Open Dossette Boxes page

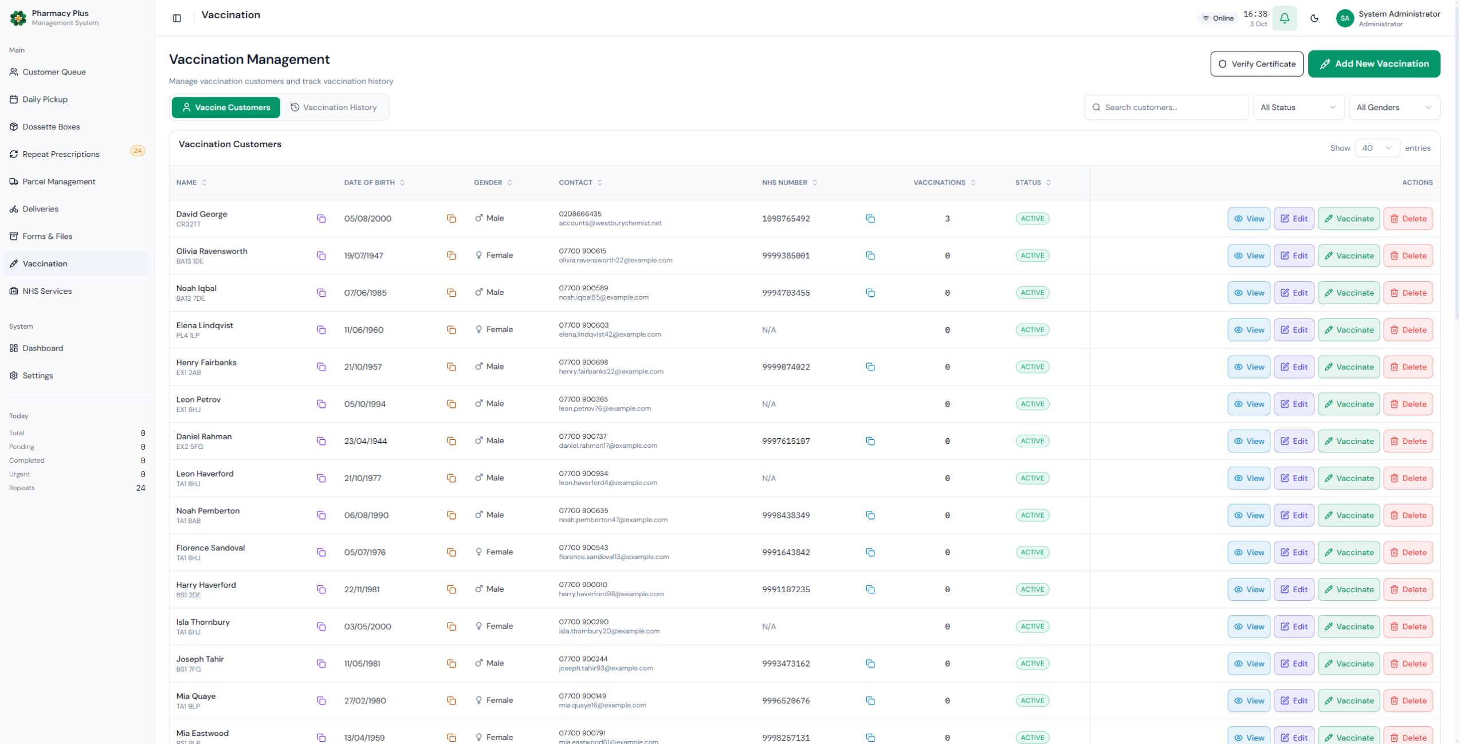pos(77,127)
